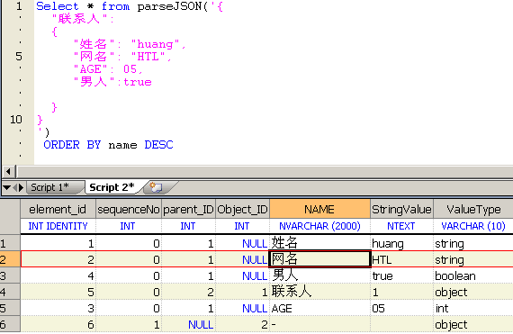Image resolution: width=513 pixels, height=334 pixels.
Task: Click the ValueType cell boolean
Action: pyautogui.click(x=473, y=275)
